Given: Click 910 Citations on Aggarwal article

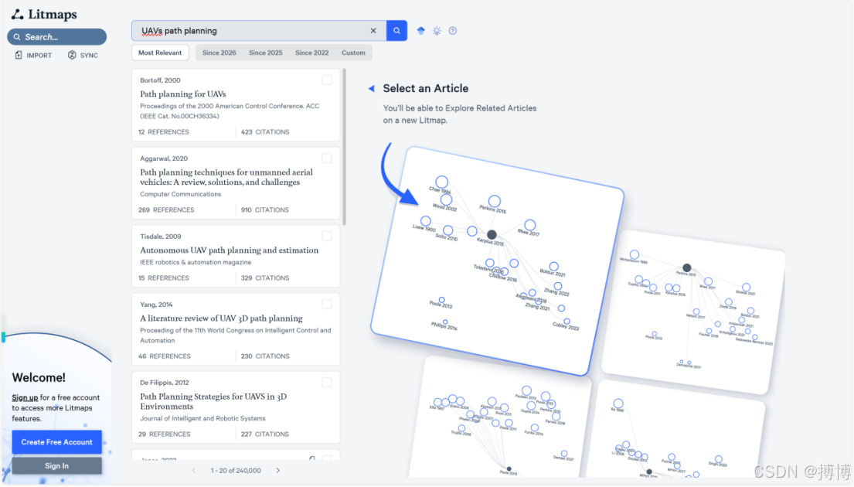Looking at the screenshot, I should tap(264, 209).
